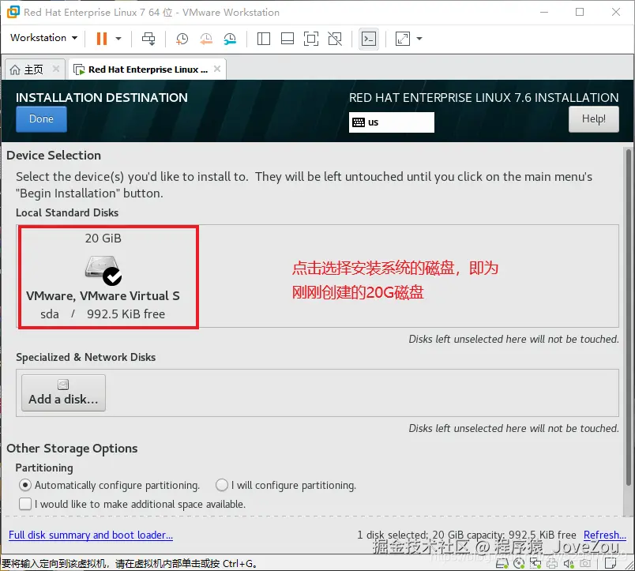Toggle the console view icon
The width and height of the screenshot is (635, 571).
pos(369,39)
